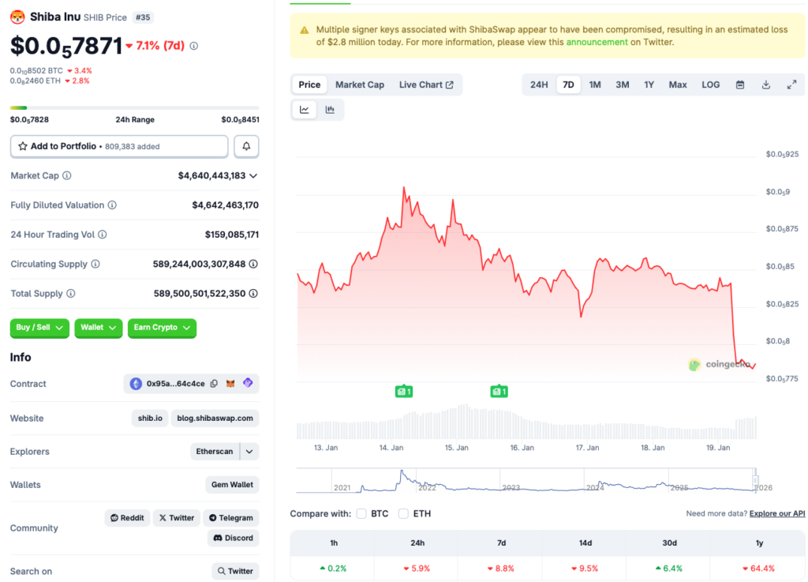Download the price chart image
The height and width of the screenshot is (582, 808).
pyautogui.click(x=765, y=84)
